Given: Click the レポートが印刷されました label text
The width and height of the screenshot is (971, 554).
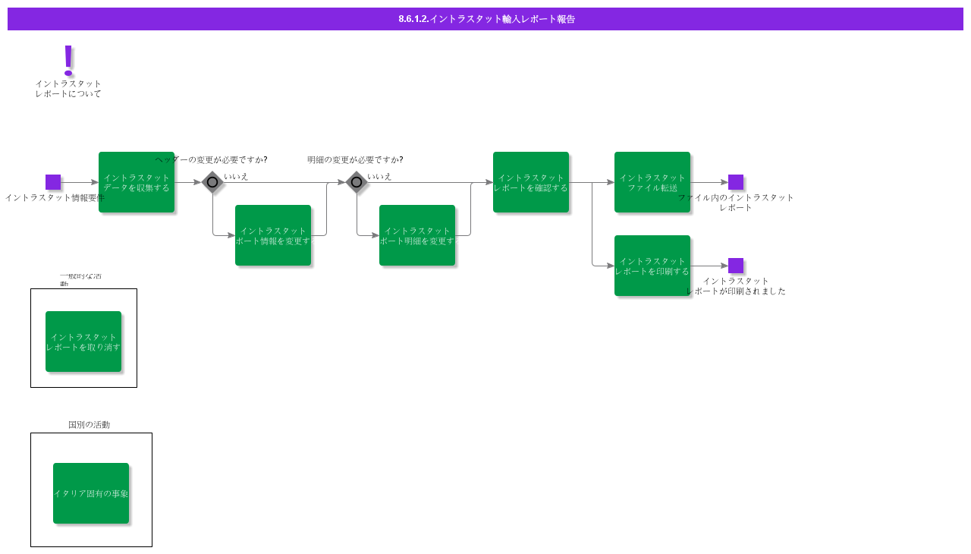Looking at the screenshot, I should (x=736, y=286).
